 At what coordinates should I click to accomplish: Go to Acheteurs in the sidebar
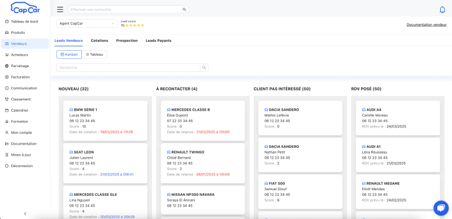pyautogui.click(x=25, y=55)
